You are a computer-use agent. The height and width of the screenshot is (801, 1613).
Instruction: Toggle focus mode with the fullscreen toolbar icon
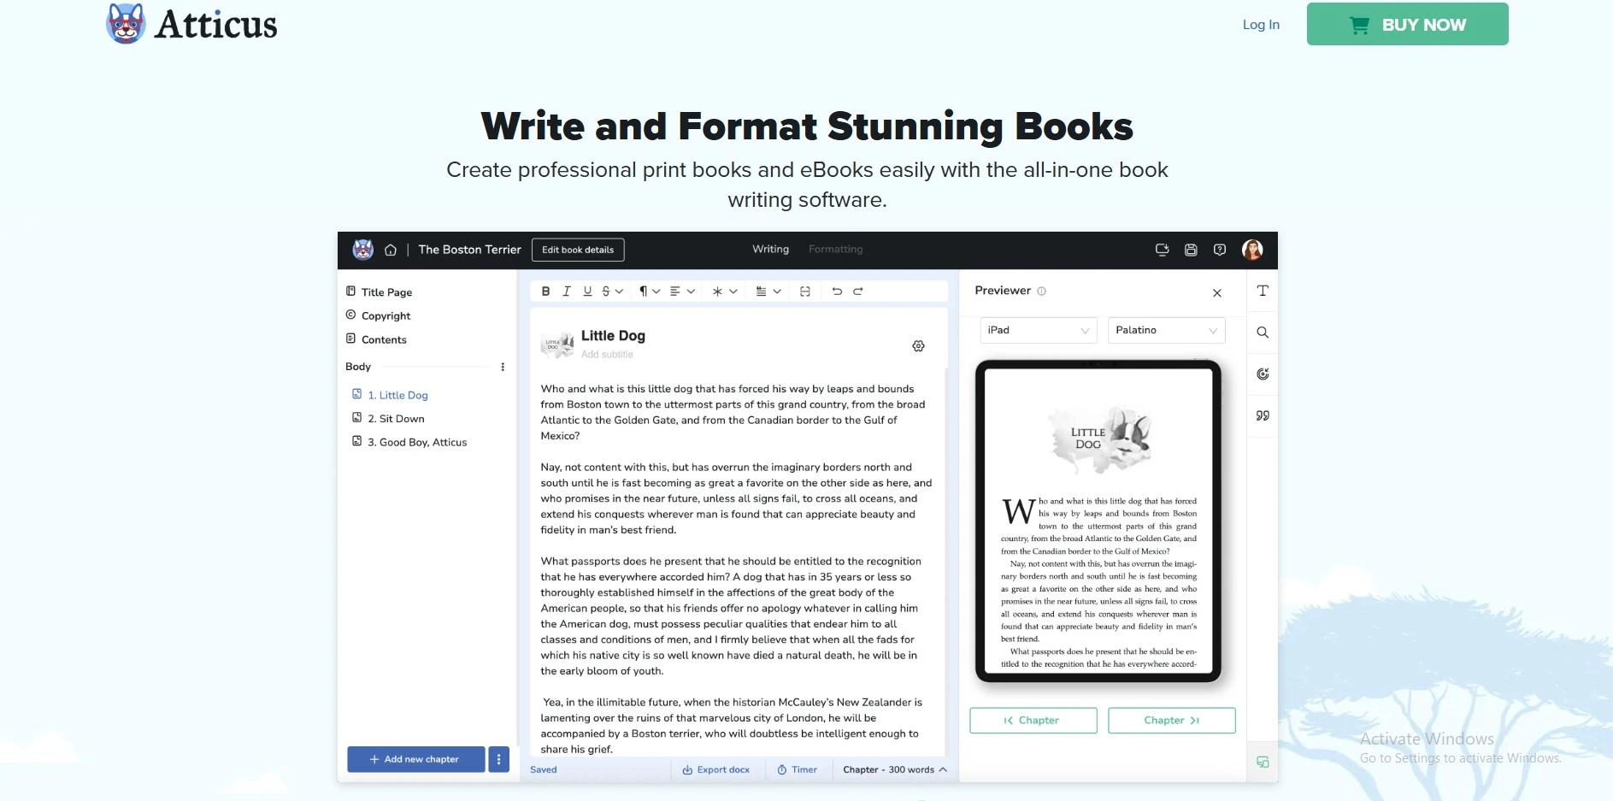[x=804, y=291]
